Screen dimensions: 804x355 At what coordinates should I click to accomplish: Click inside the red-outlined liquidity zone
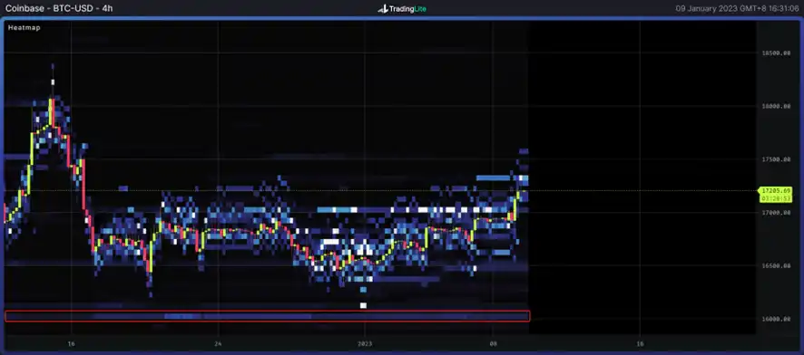coord(267,316)
